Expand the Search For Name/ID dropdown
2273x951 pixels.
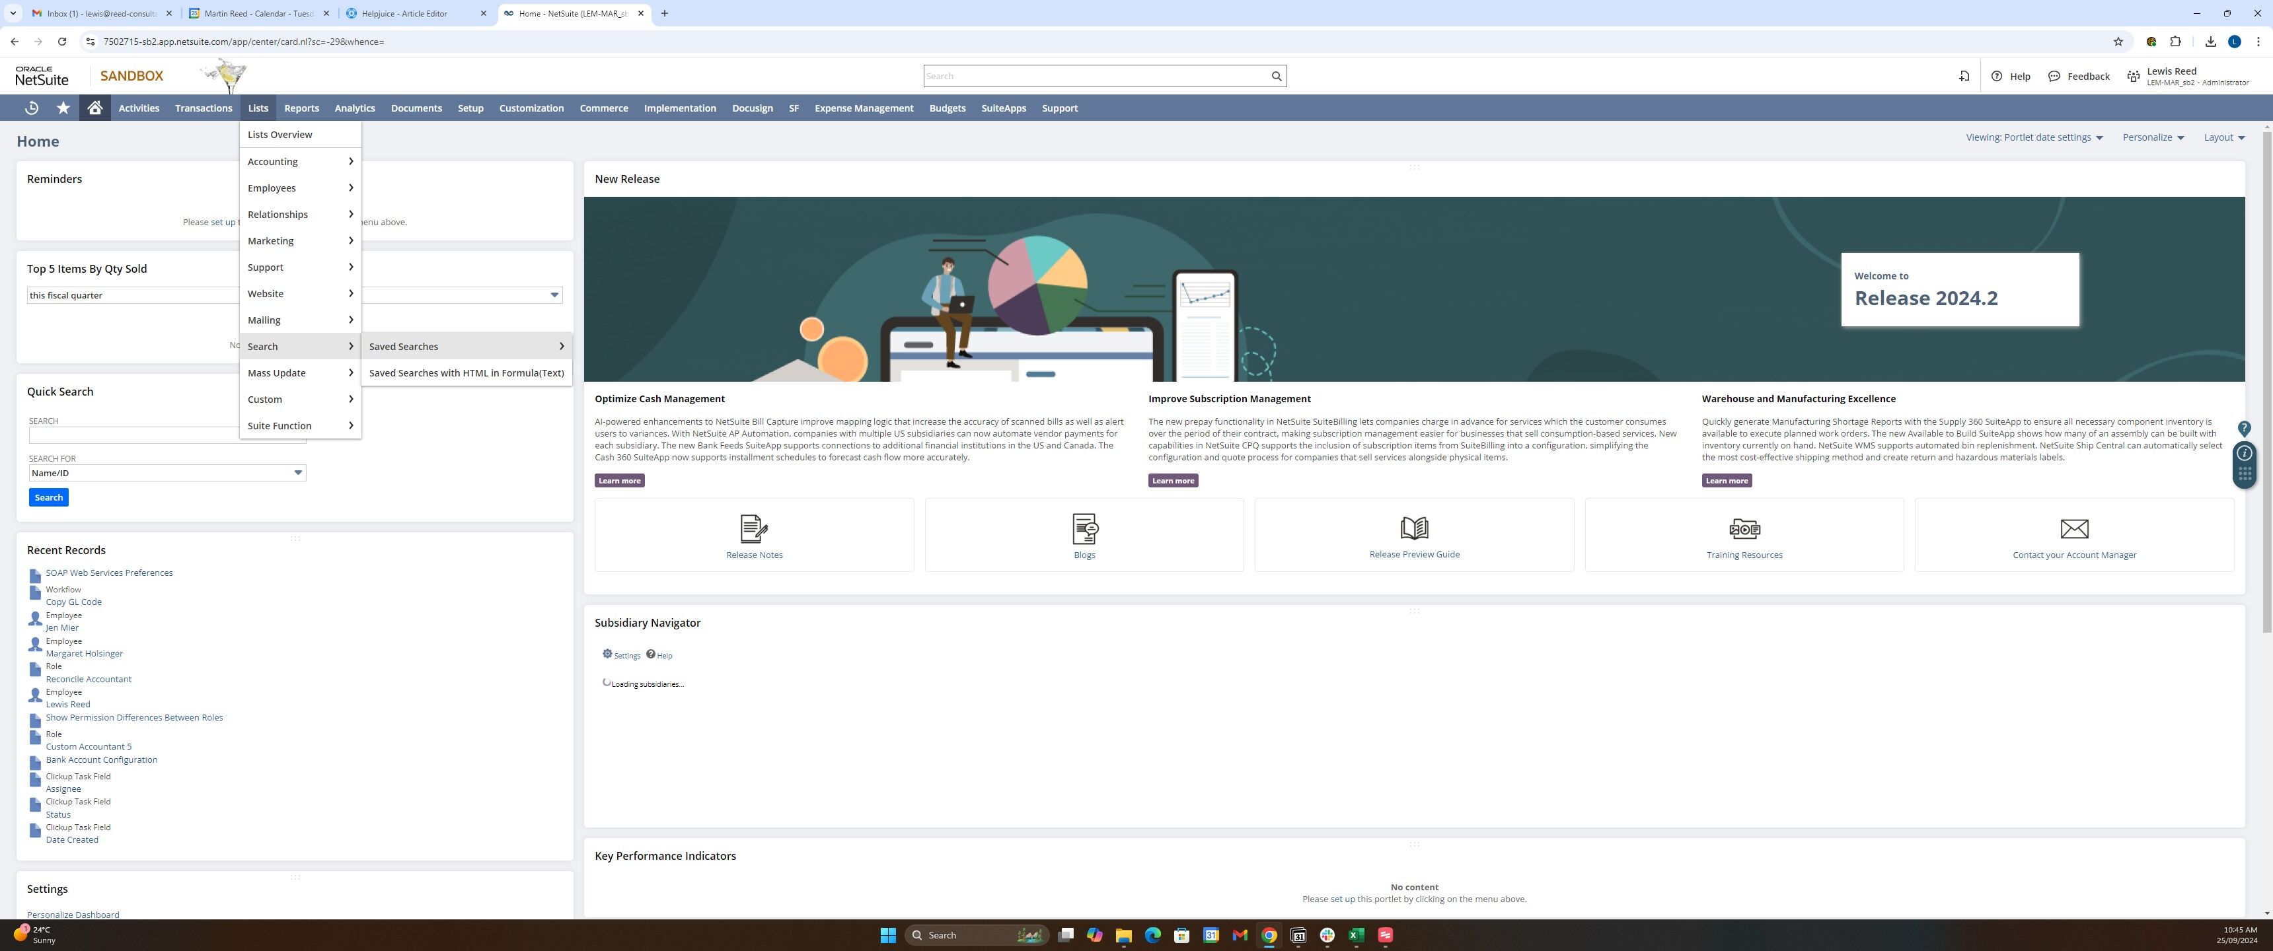point(298,473)
